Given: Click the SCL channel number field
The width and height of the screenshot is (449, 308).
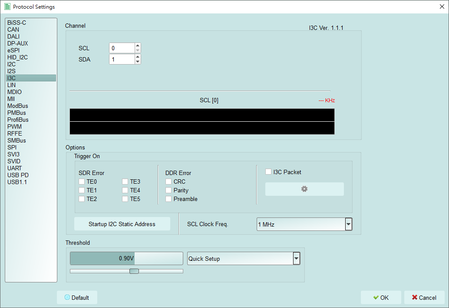Looking at the screenshot, I should [x=122, y=48].
